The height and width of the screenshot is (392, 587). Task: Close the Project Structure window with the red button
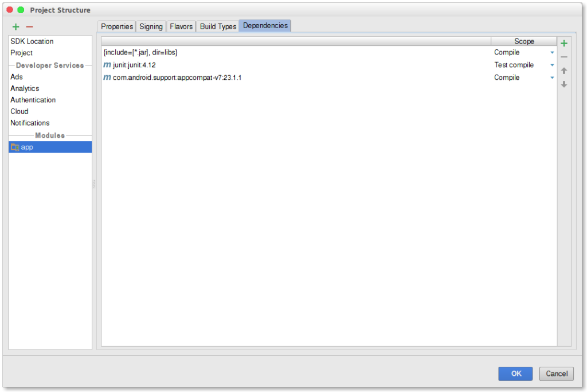pyautogui.click(x=10, y=10)
